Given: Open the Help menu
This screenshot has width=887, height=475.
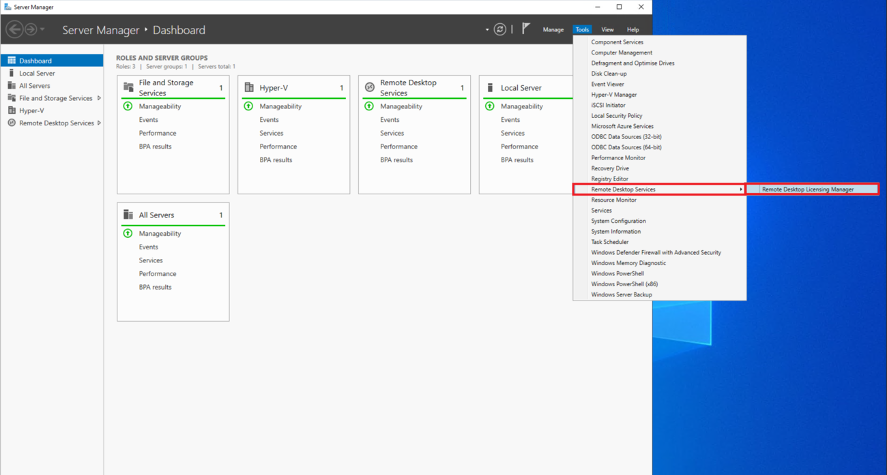Looking at the screenshot, I should pos(633,30).
